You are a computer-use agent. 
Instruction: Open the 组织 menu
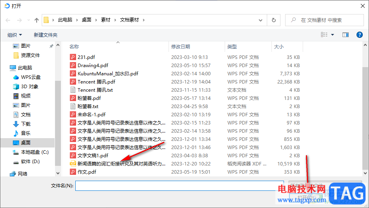click(x=14, y=35)
